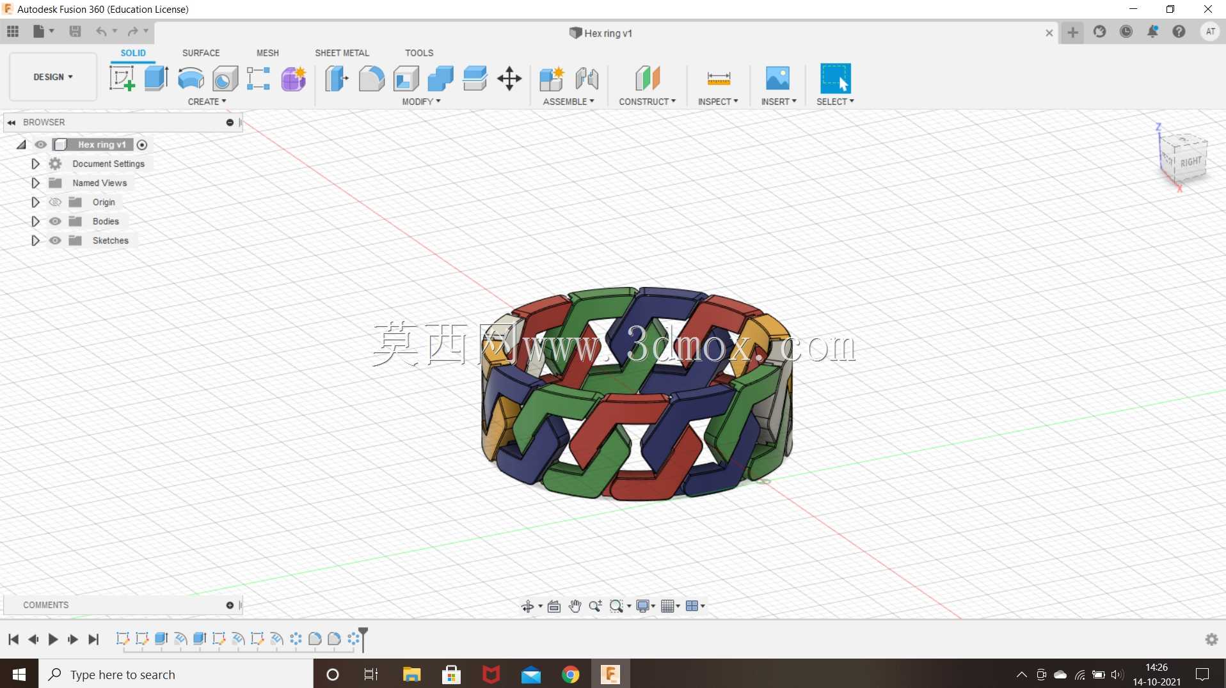Select the Create Sketch tool

point(122,79)
